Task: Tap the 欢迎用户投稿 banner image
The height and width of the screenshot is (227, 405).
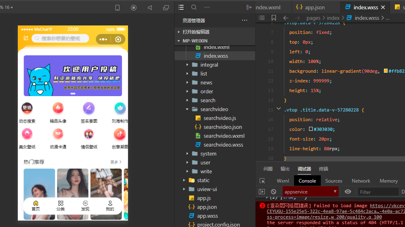Action: click(73, 76)
